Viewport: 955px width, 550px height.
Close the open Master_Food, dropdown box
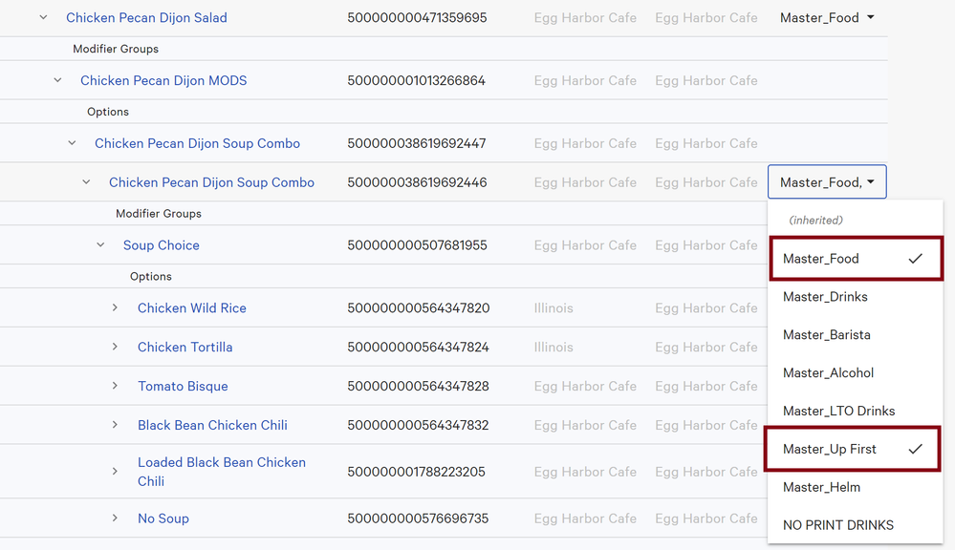tap(827, 182)
